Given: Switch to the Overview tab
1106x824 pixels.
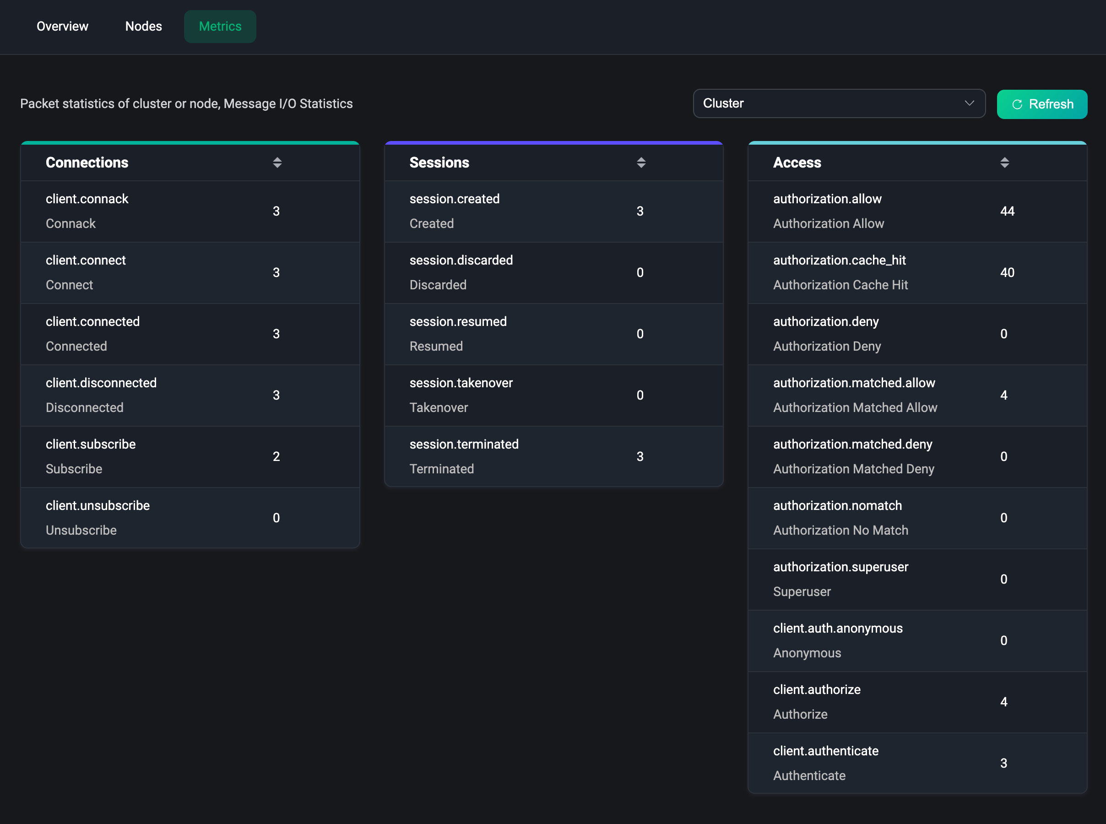Looking at the screenshot, I should pos(62,27).
